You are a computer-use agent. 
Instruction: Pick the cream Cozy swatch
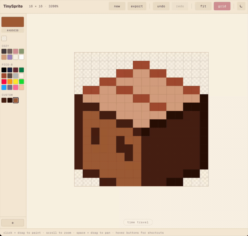click(x=15, y=57)
